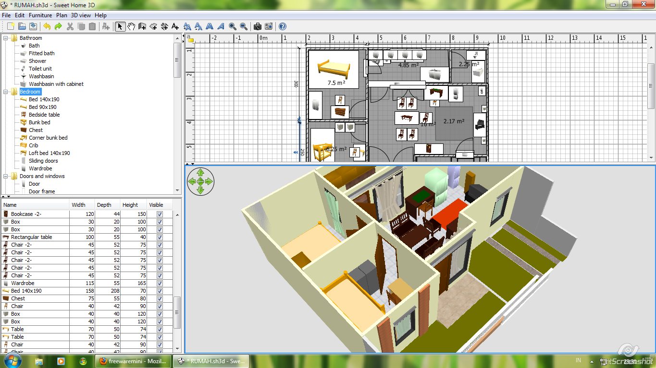Click the Open home folder icon
Image resolution: width=656 pixels, height=368 pixels.
point(22,26)
